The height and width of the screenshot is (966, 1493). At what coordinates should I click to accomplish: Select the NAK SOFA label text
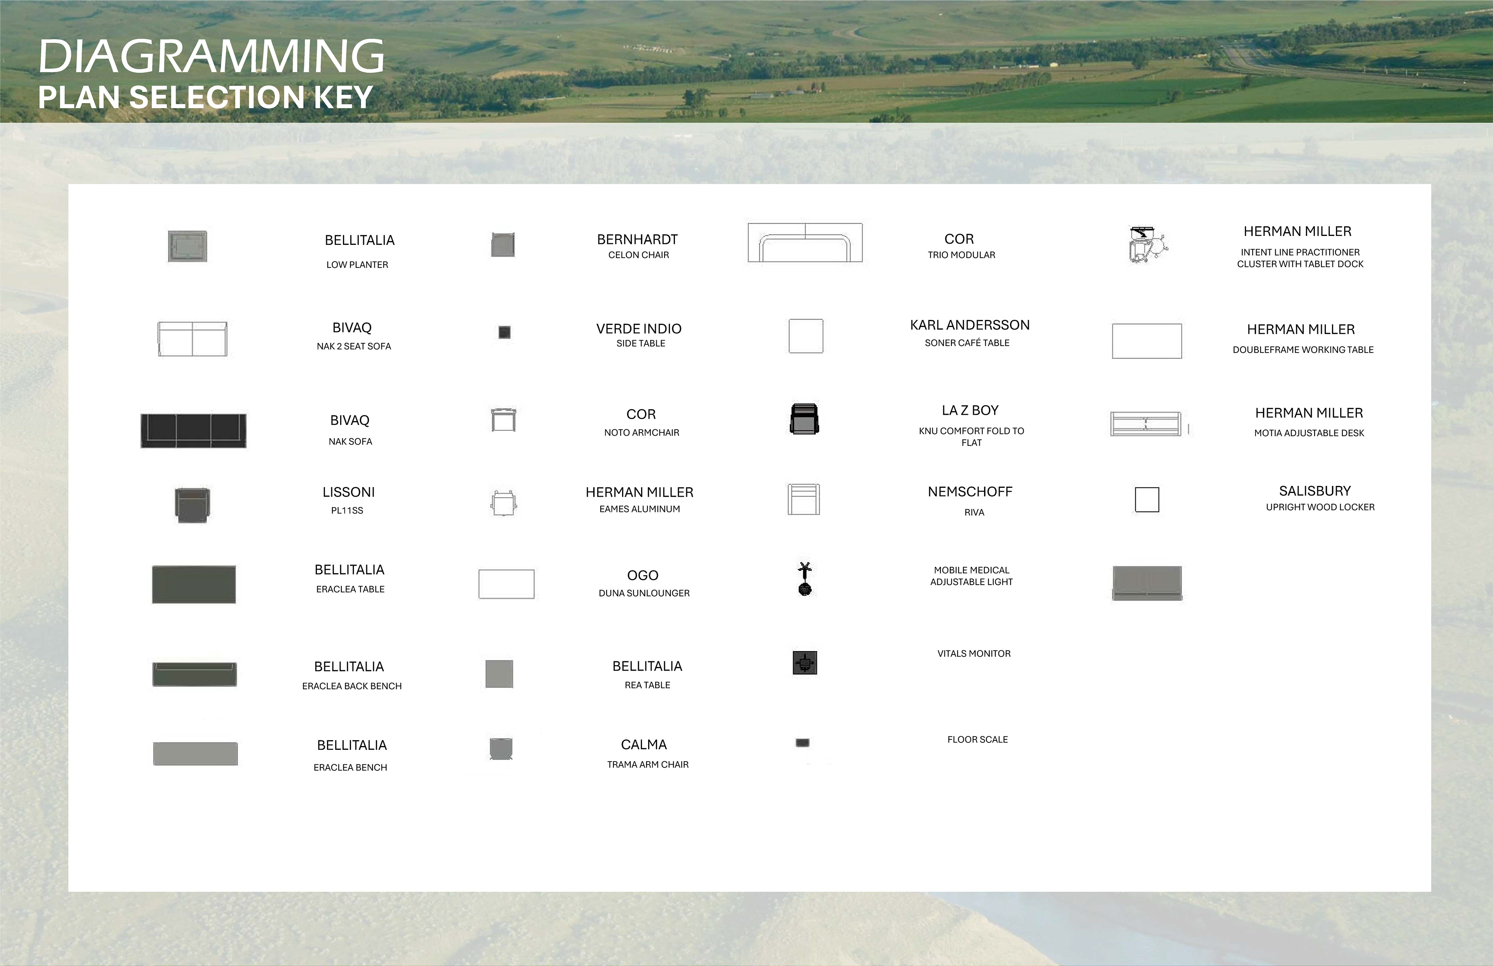click(x=350, y=442)
